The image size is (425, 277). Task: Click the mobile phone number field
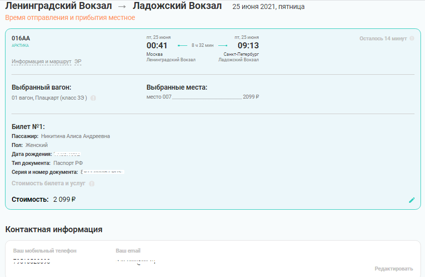(31, 261)
